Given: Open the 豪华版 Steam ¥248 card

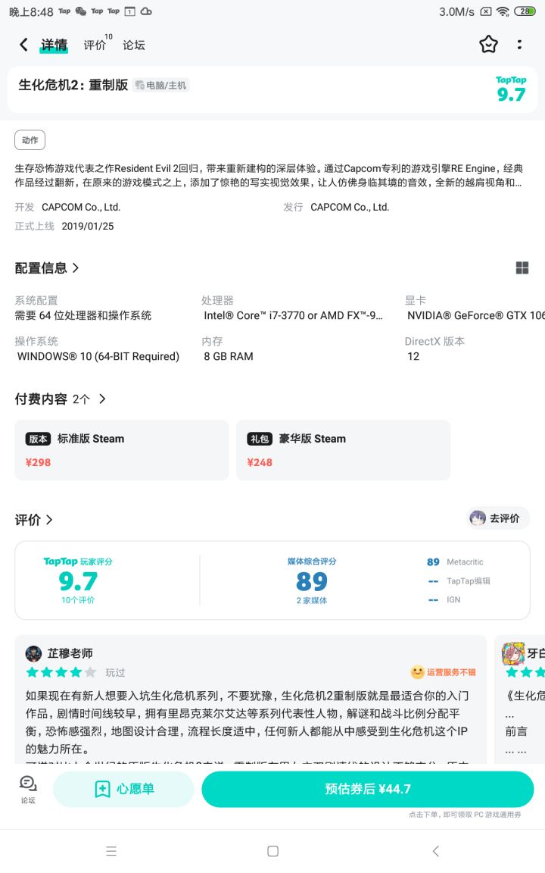Looking at the screenshot, I should coord(343,450).
